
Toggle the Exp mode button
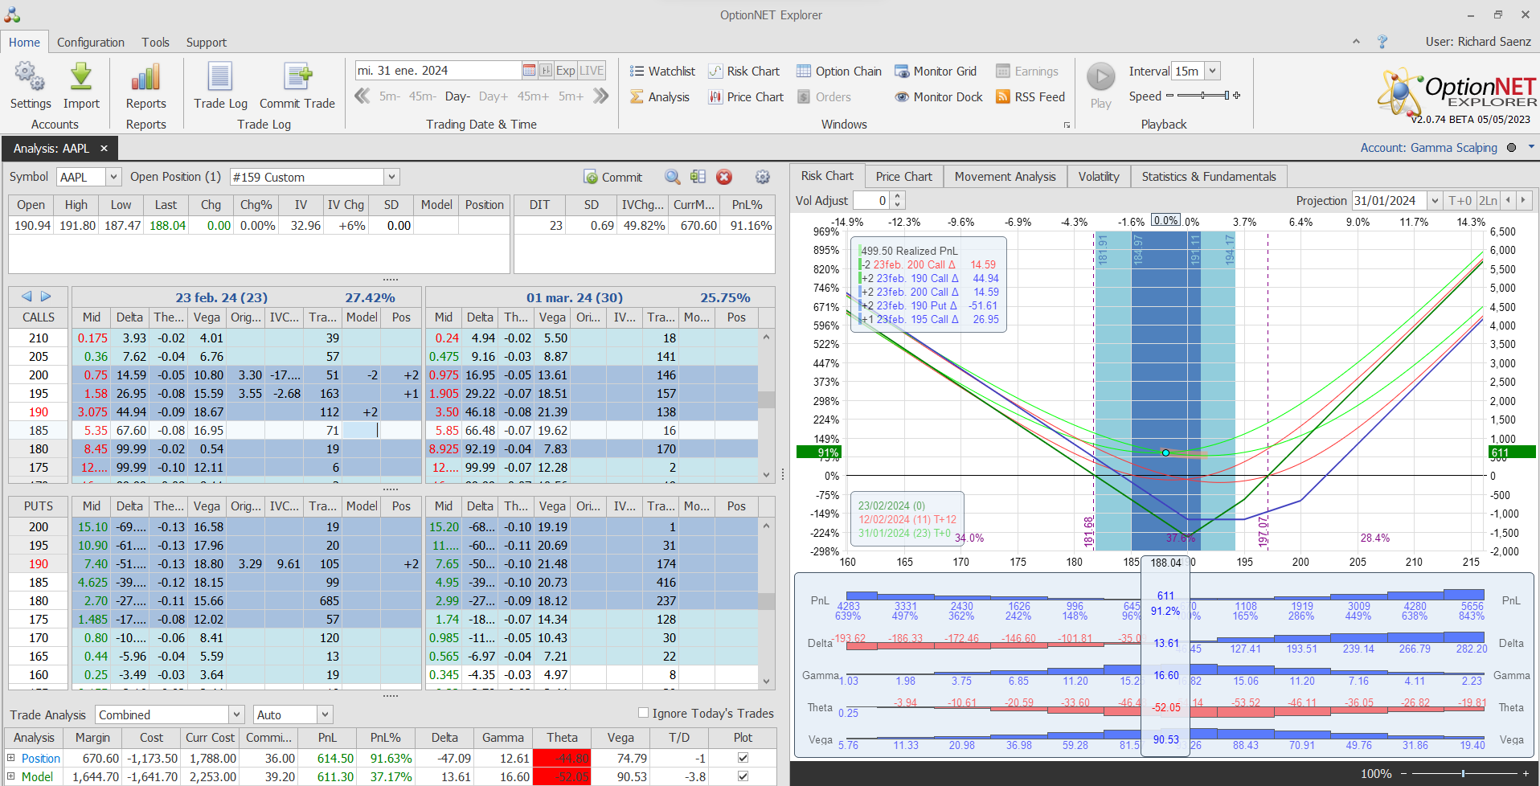click(x=565, y=71)
